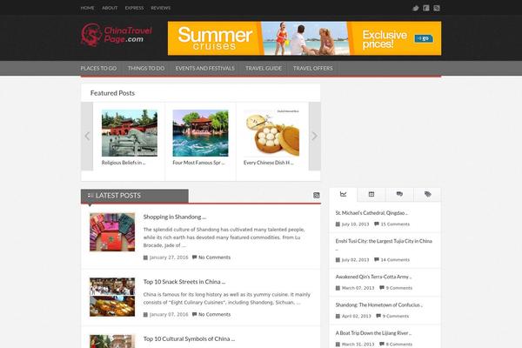522x348 pixels.
Task: Open 14 Comments on Enshi Tusi post
Action: tap(395, 260)
